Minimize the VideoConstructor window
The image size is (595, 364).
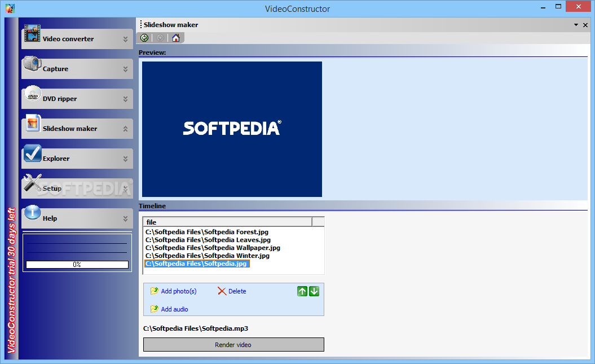click(543, 7)
